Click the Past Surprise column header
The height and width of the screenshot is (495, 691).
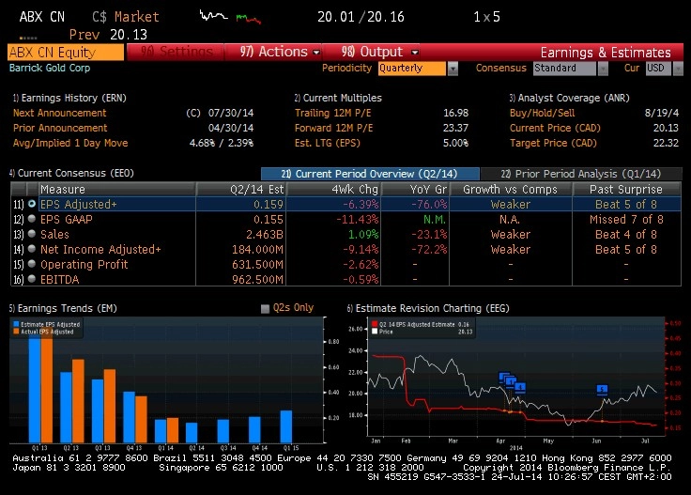coord(626,189)
